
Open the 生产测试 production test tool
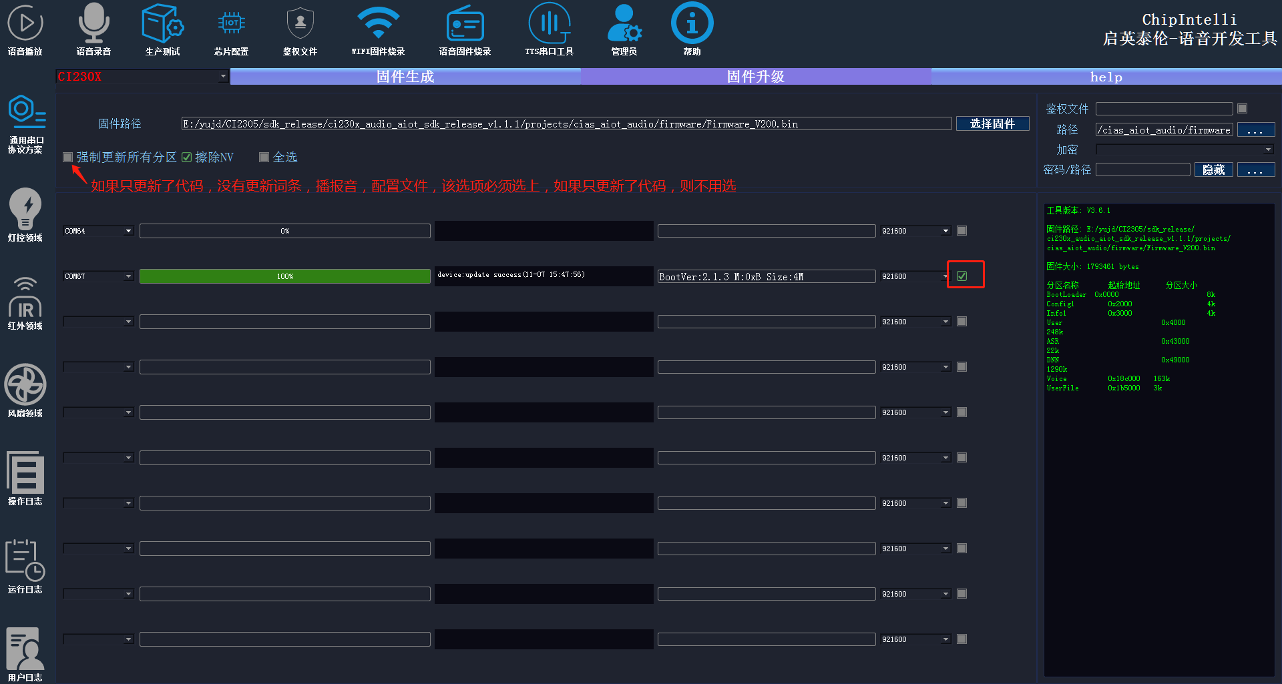(162, 29)
